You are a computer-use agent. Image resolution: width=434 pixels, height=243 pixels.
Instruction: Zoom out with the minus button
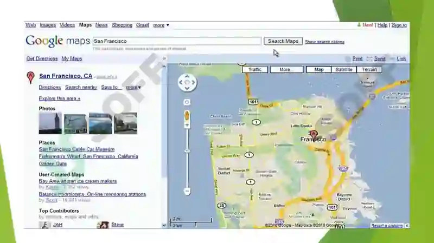coord(187,191)
